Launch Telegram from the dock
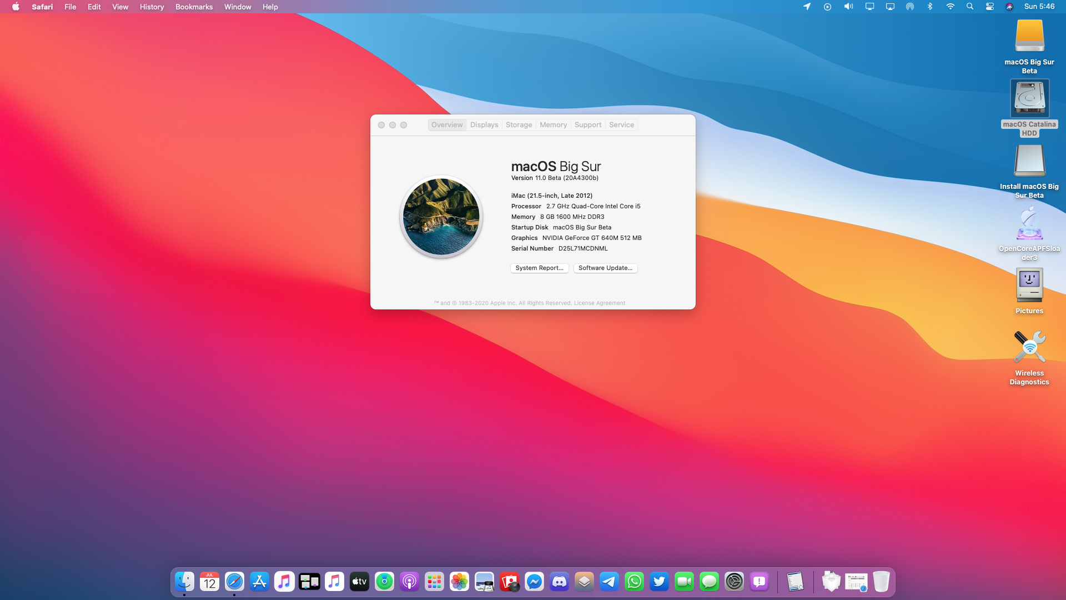 coord(609,582)
